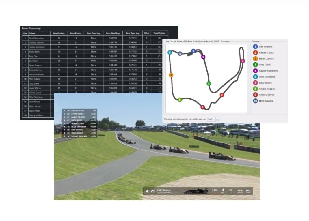Sort by Wins column header
The height and width of the screenshot is (221, 309).
point(147,33)
